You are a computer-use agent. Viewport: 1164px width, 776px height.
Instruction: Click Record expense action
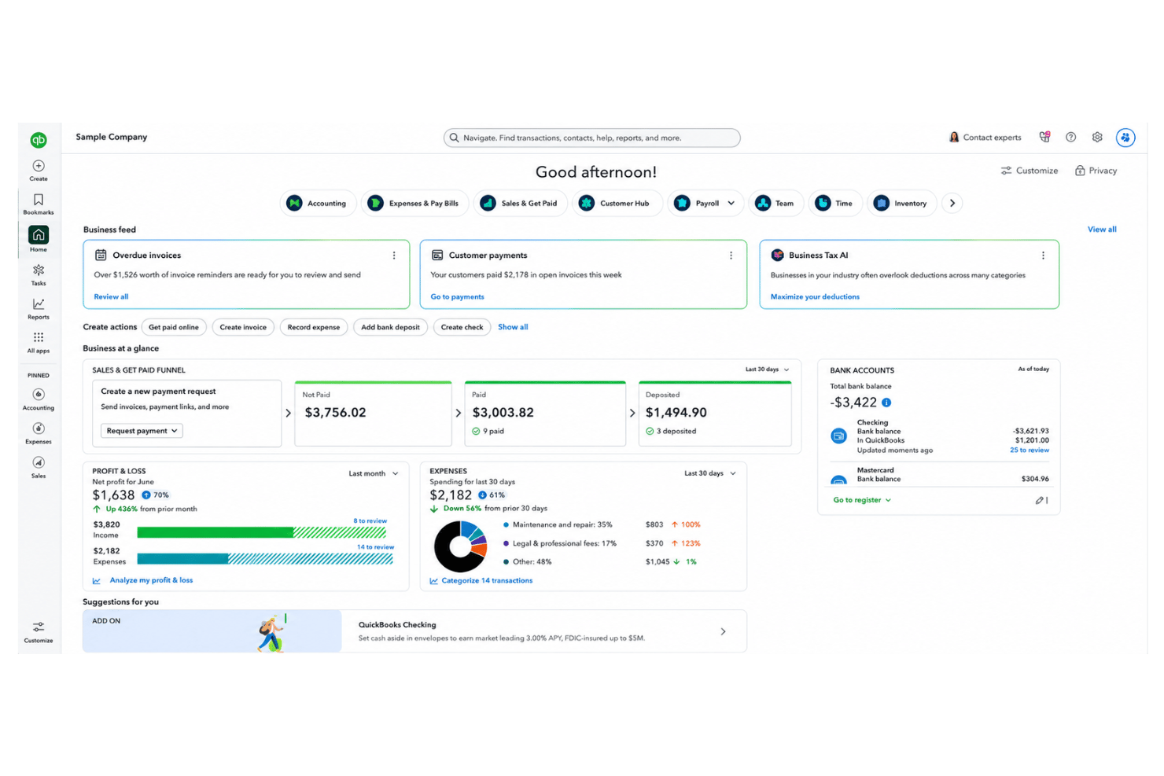(314, 327)
